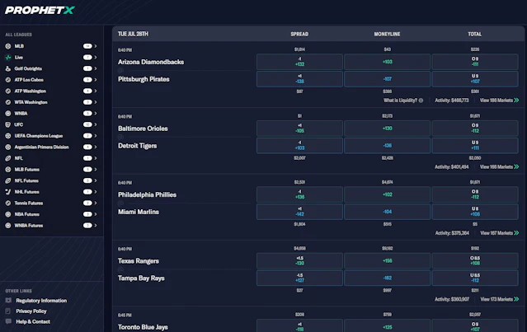
Task: Bet Texas Rangers moneyline +156
Action: click(x=387, y=260)
